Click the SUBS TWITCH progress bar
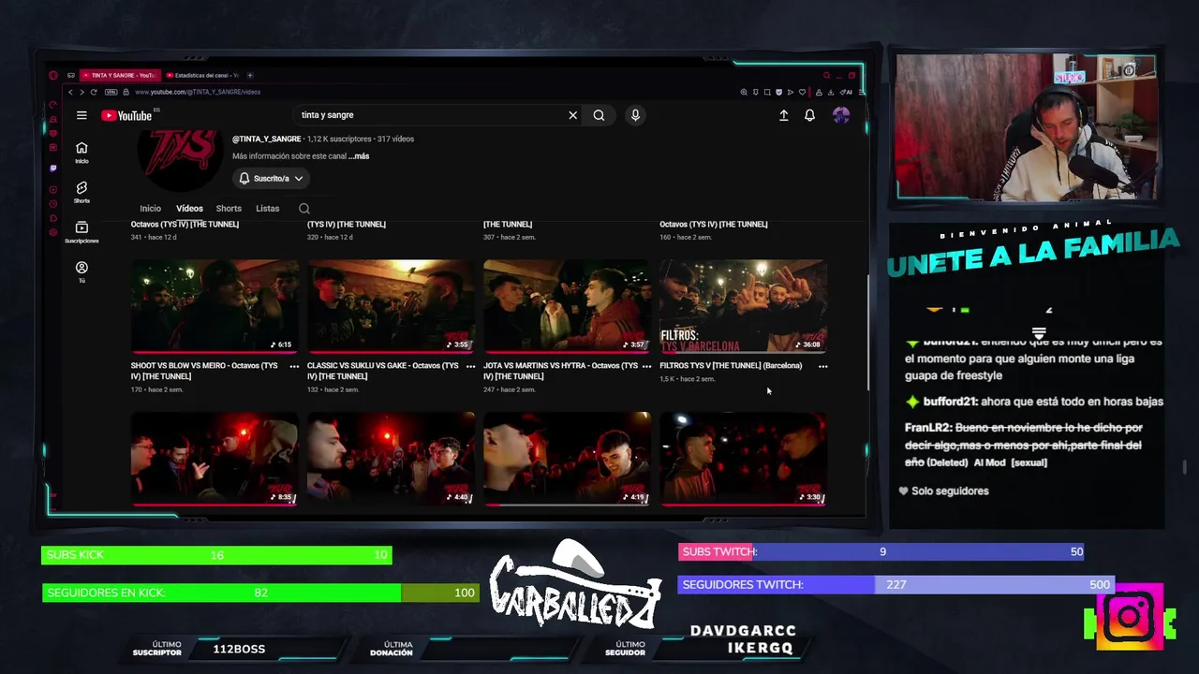Viewport: 1199px width, 674px height. coord(881,551)
